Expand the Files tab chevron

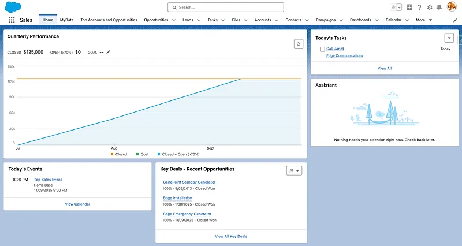[x=245, y=20]
